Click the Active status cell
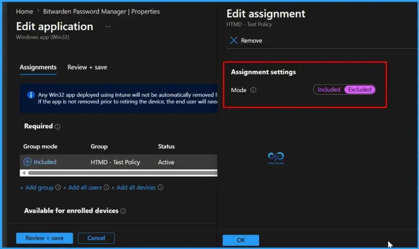 166,162
